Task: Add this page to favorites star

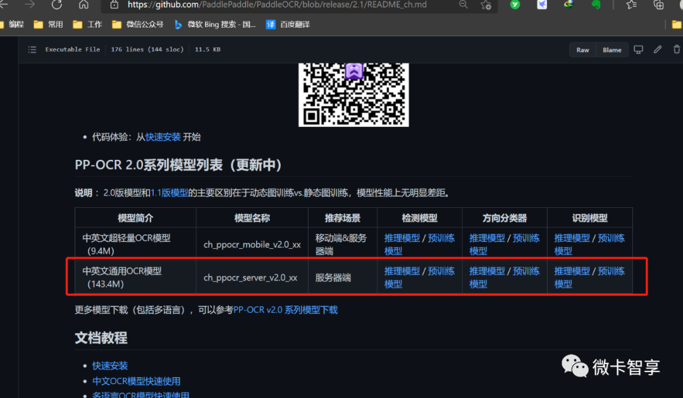Action: 486,5
